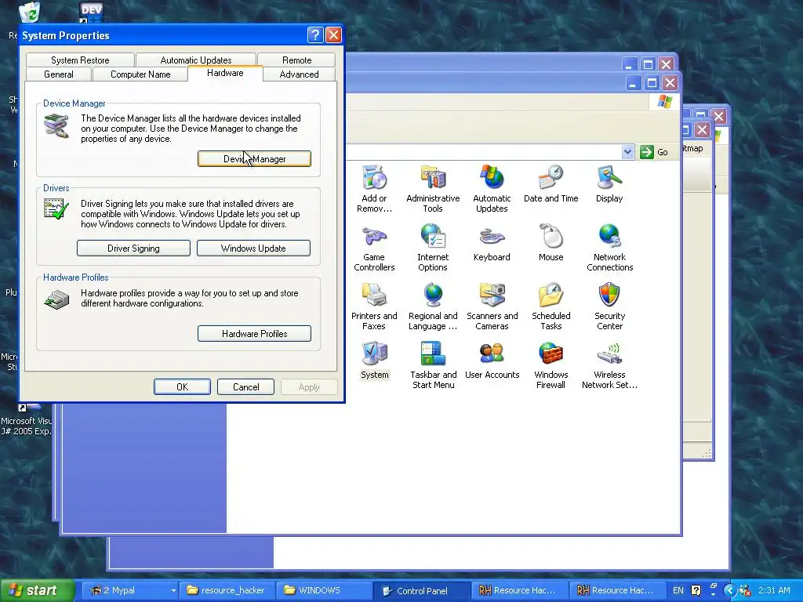Open Administrative Tools in Control Panel
803x602 pixels.
433,188
